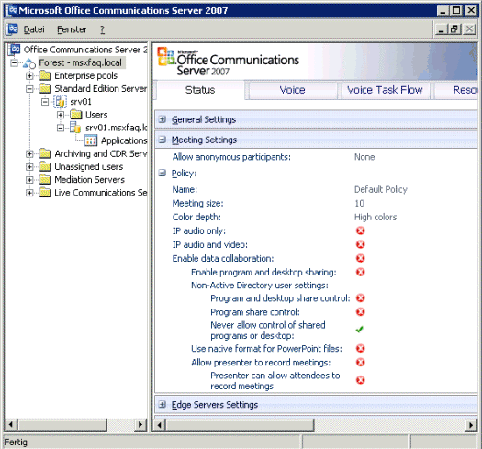The width and height of the screenshot is (482, 449).
Task: Open the ? help menu
Action: pos(102,29)
